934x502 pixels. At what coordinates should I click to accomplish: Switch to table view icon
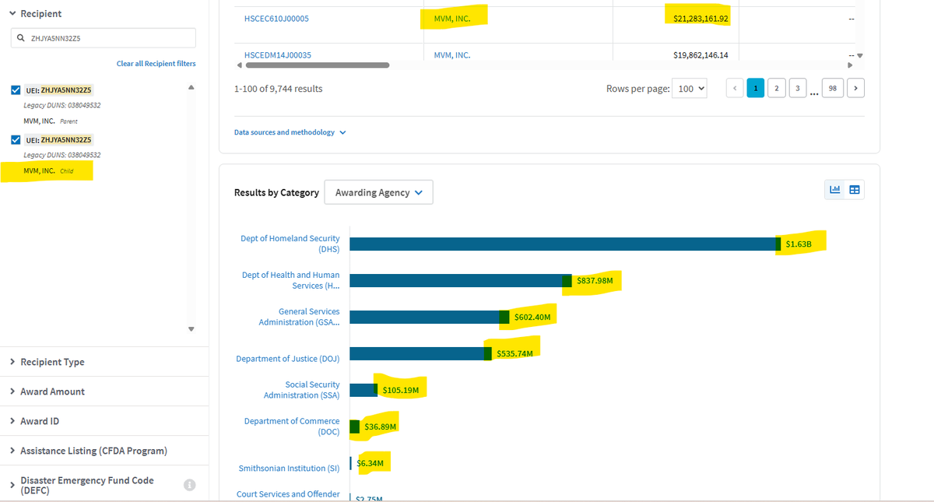click(854, 189)
